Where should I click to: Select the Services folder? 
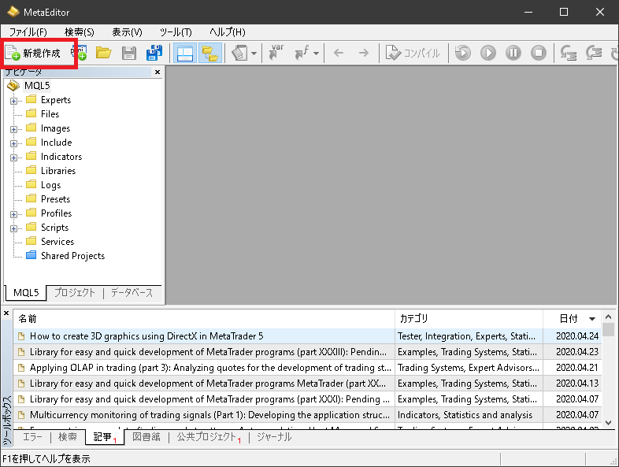(x=57, y=242)
